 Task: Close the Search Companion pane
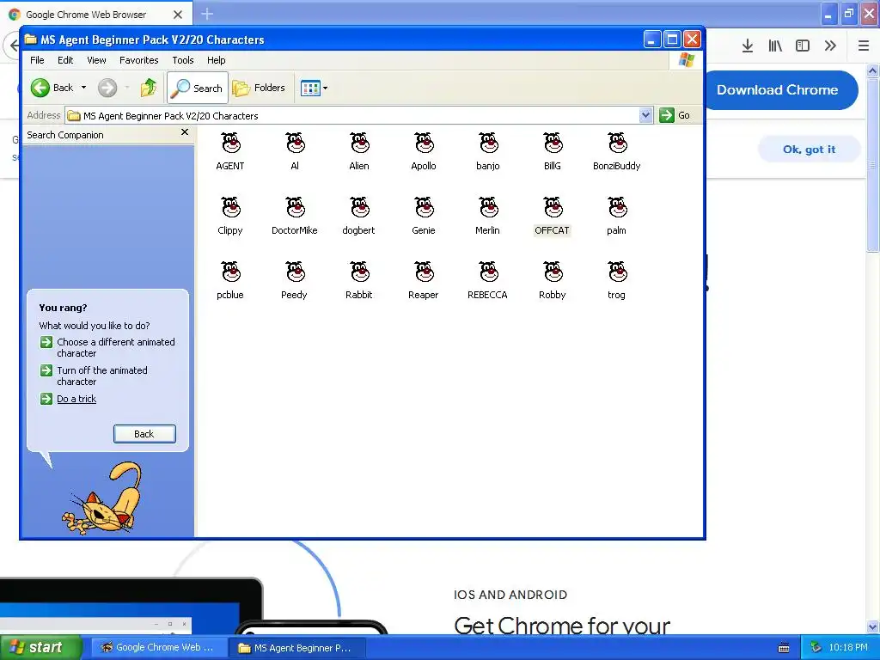[x=185, y=132]
